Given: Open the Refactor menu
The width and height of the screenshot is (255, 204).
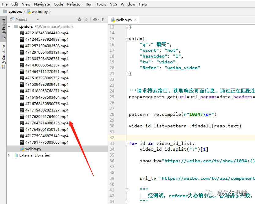Looking at the screenshot, I should (x=74, y=4).
